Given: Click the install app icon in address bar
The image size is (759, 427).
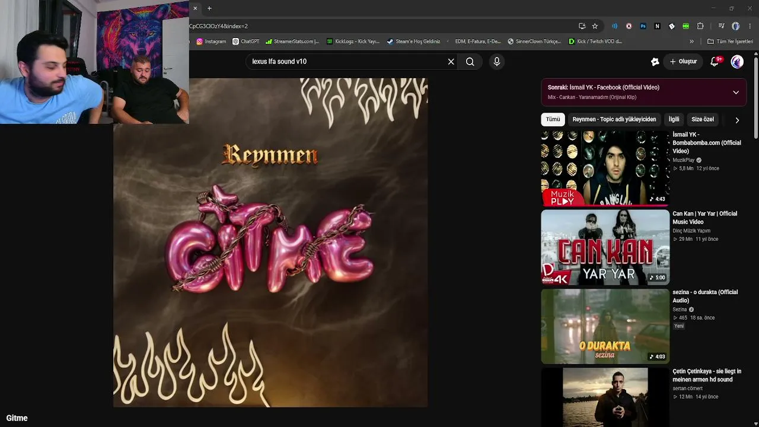Looking at the screenshot, I should [582, 26].
